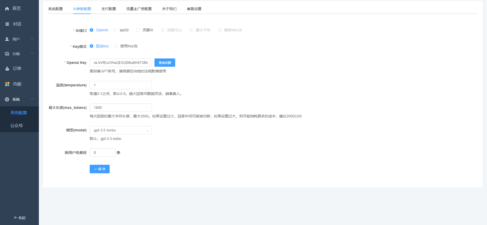
Task: Expand the 用户 submenu chevron
Action: point(32,39)
